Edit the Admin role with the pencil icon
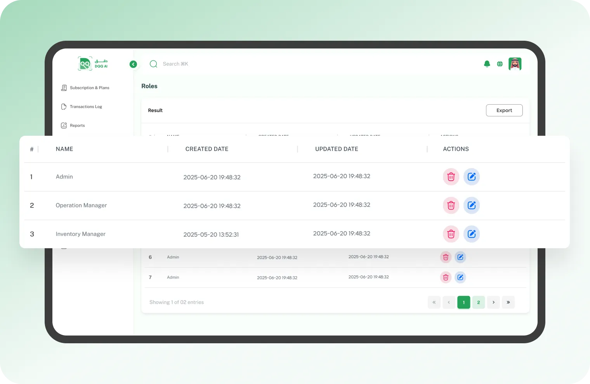The height and width of the screenshot is (384, 590). tap(472, 176)
